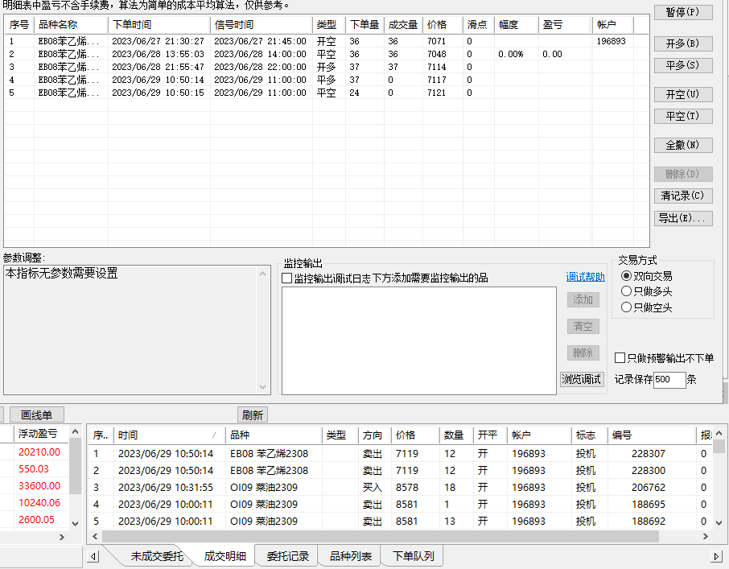Click the 暂停(P) pause button
Viewport: 729px width, 569px height.
(x=683, y=13)
